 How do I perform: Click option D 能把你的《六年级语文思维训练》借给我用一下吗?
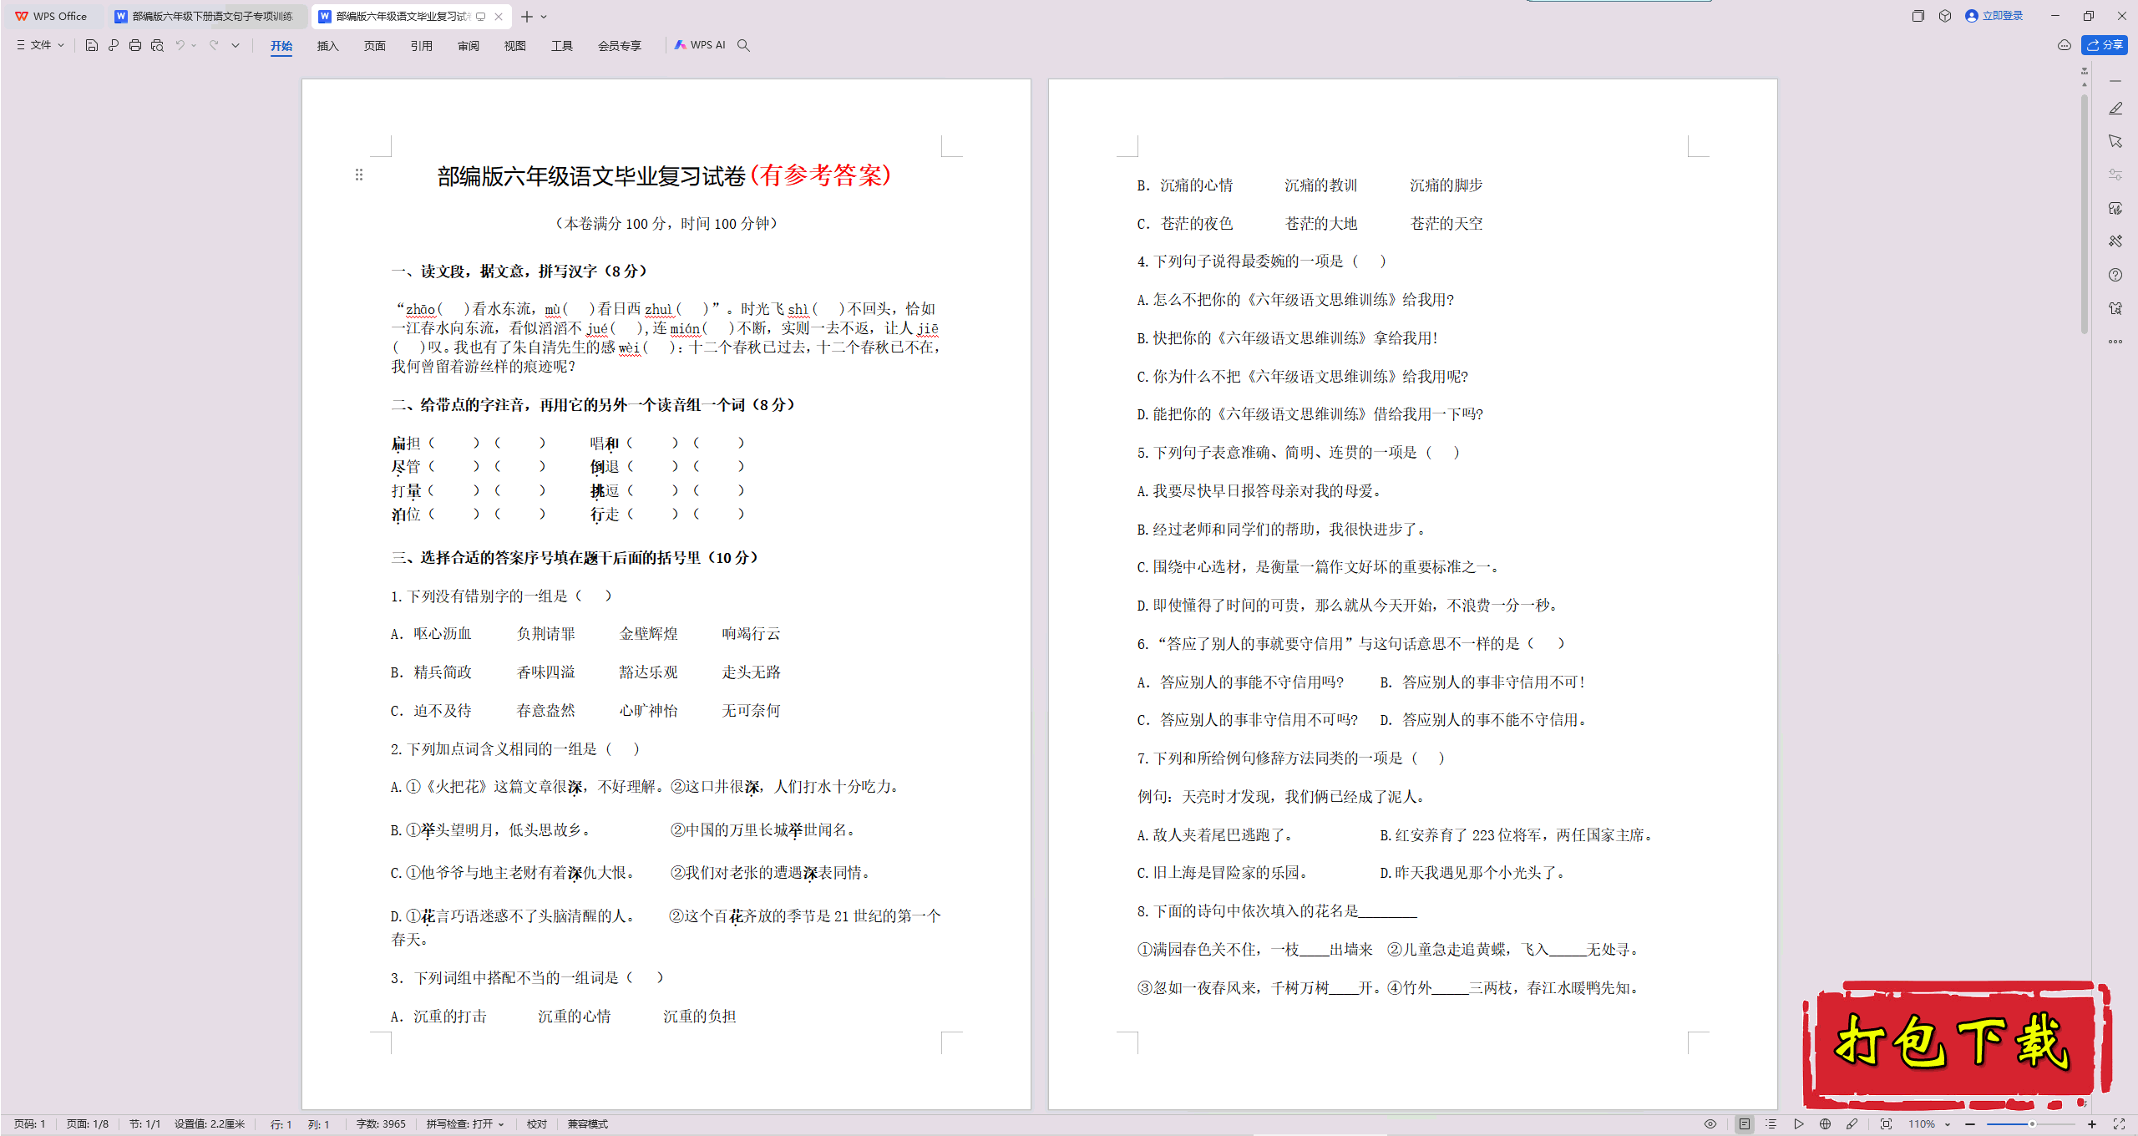pos(1310,414)
